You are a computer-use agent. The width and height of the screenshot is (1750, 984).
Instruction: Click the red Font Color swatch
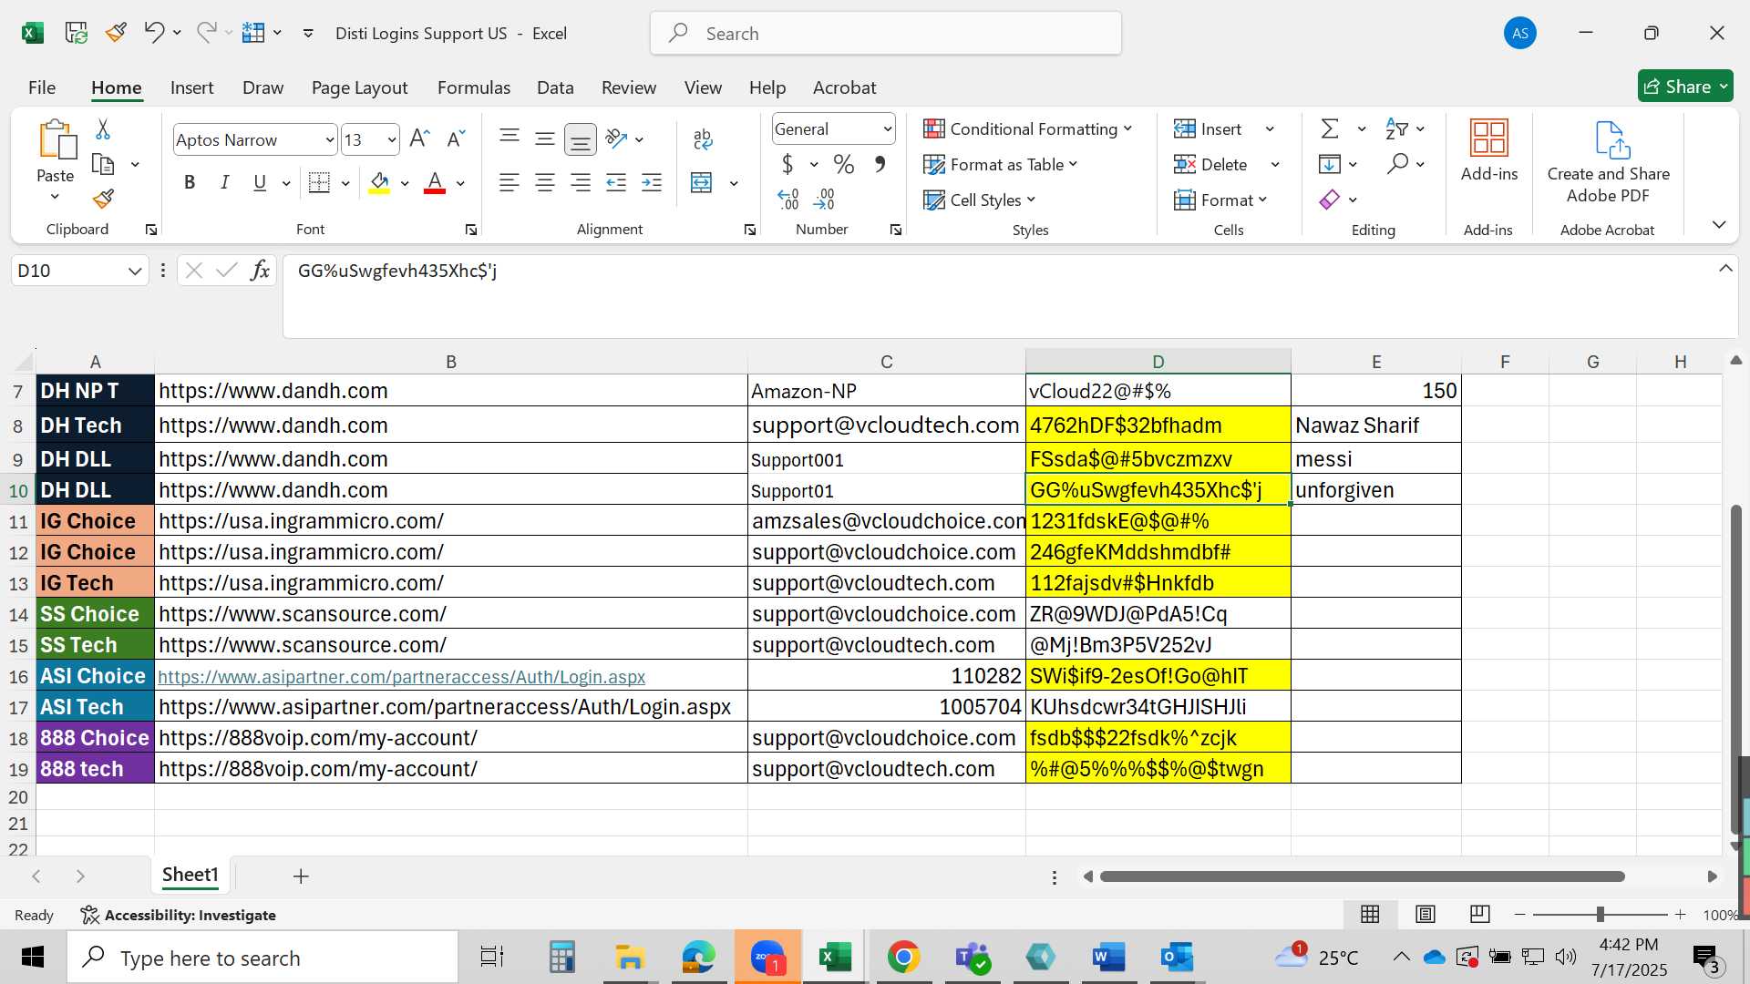coord(435,183)
